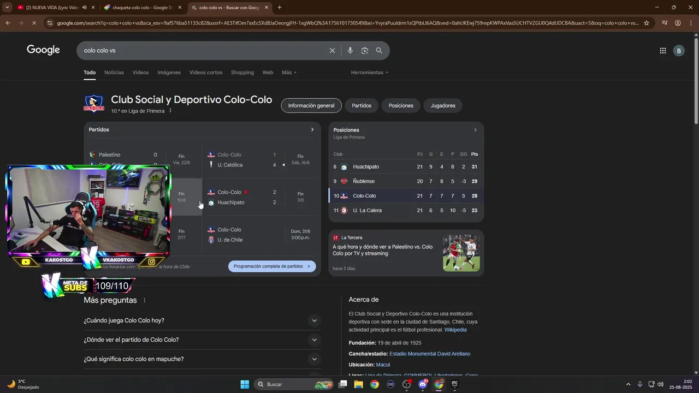Image resolution: width=699 pixels, height=393 pixels.
Task: Select the Noticias search tab
Action: tap(114, 73)
